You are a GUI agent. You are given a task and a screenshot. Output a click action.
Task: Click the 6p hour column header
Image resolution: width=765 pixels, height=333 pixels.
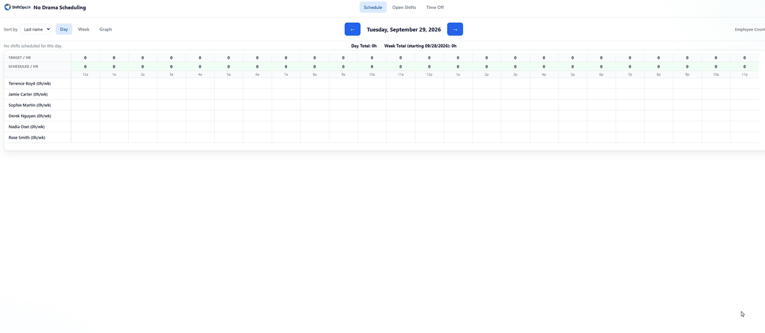coord(602,74)
